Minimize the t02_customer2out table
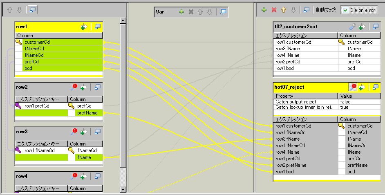Screen dimensions: 385x195 [376, 27]
